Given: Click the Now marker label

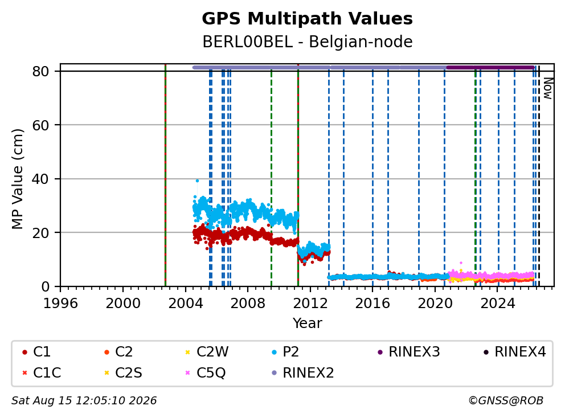Looking at the screenshot, I should coord(548,89).
